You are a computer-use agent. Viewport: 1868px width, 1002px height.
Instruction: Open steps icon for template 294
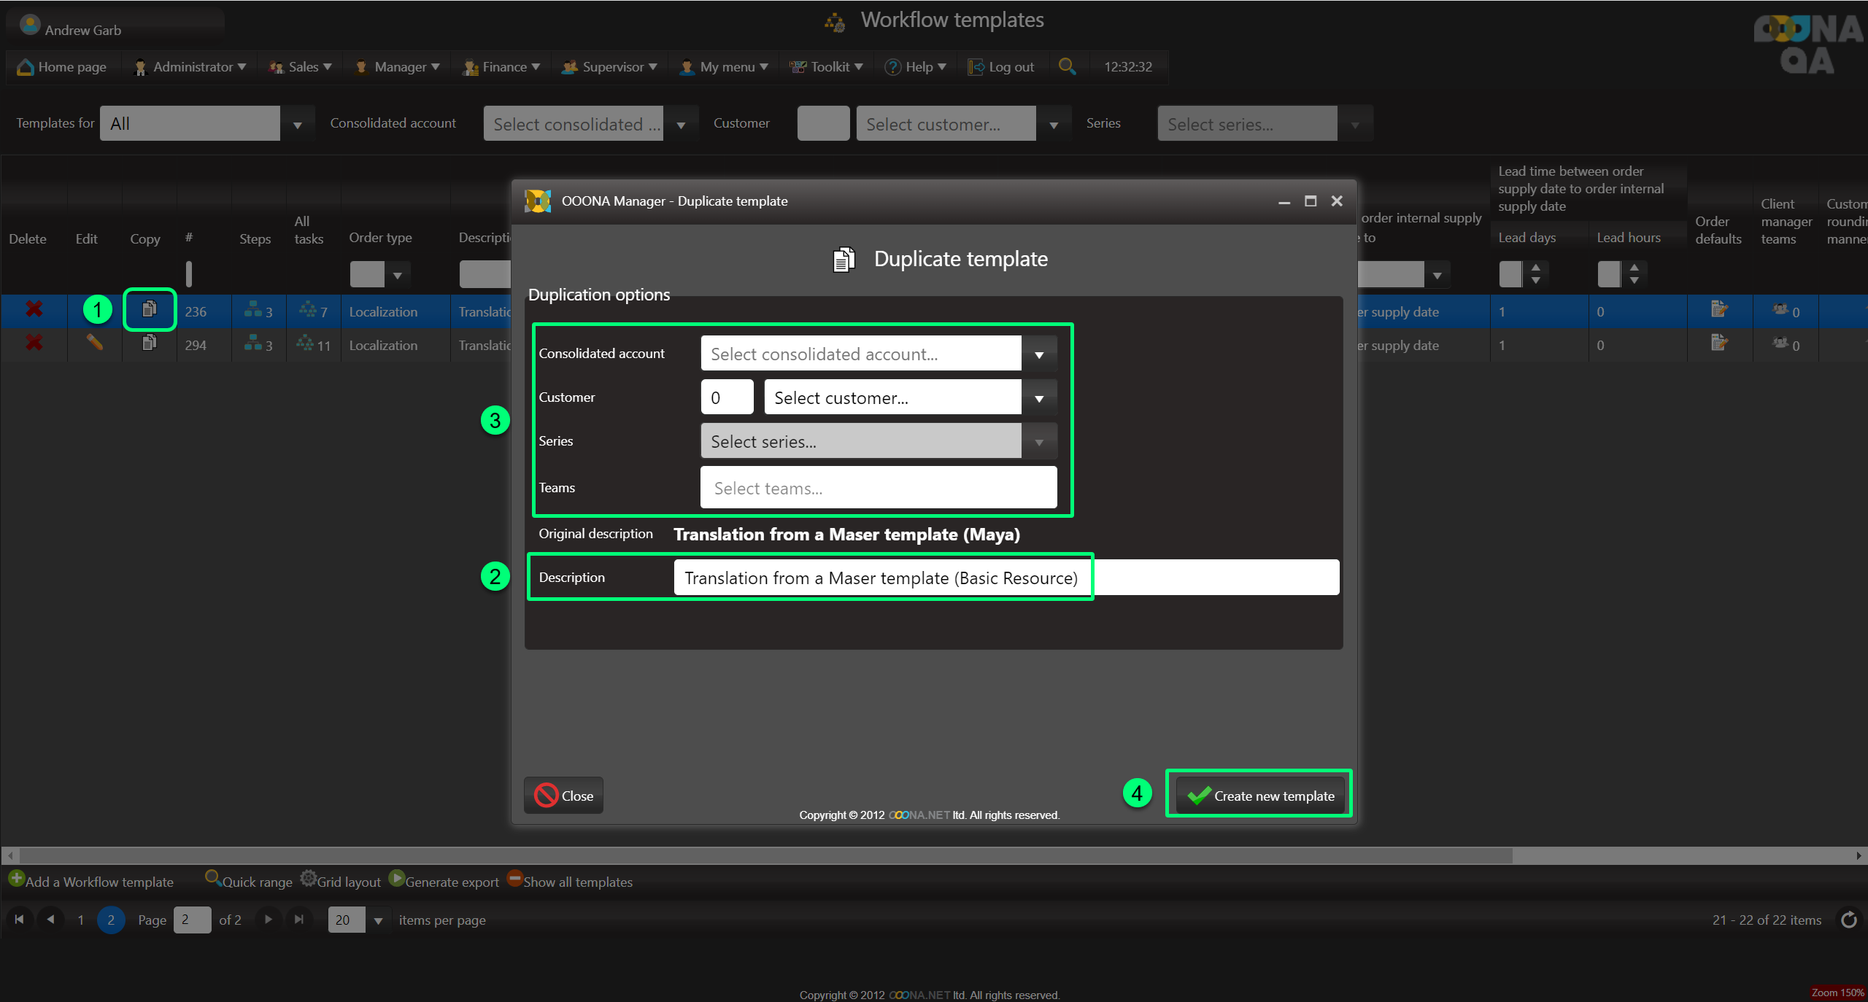[x=253, y=343]
